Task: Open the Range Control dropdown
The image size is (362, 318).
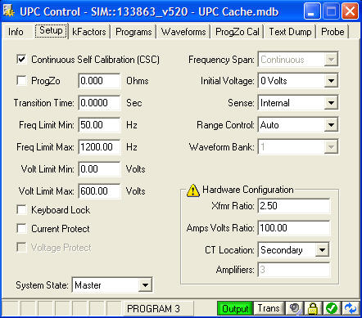Action: point(298,125)
